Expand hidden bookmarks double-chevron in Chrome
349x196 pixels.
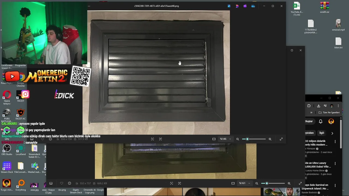(311, 112)
